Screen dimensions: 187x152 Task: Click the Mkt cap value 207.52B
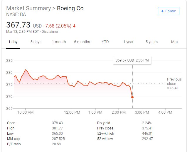pyautogui.click(x=58, y=139)
